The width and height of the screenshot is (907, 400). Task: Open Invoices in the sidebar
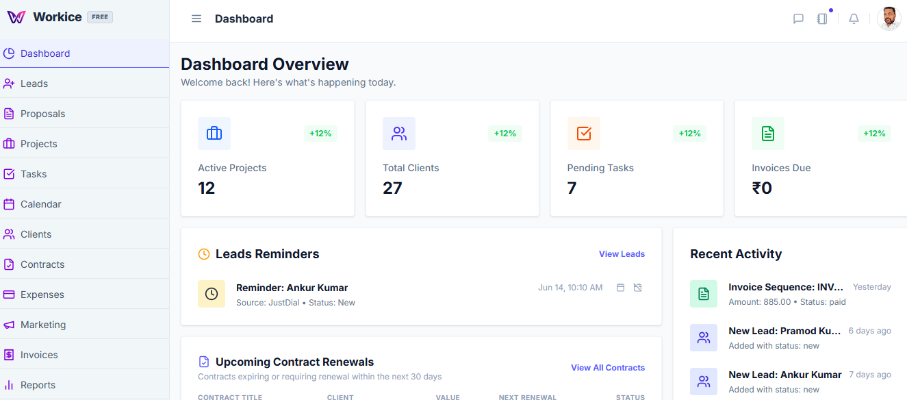click(x=84, y=355)
